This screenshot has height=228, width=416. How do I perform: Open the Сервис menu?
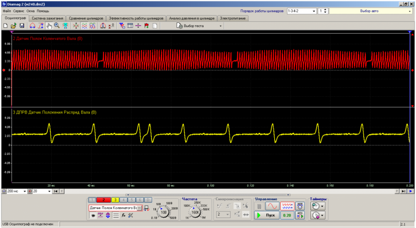point(19,11)
